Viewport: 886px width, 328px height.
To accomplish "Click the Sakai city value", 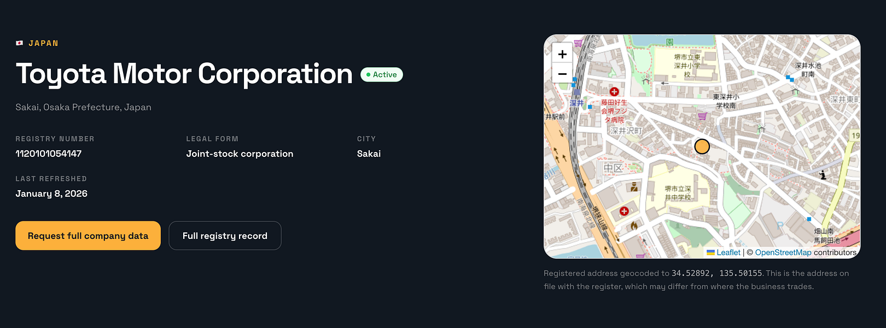I will point(369,154).
